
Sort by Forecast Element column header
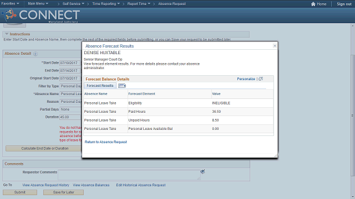142,93
